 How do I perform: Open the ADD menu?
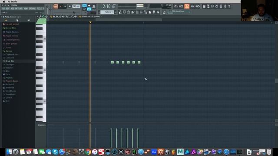point(12,9)
